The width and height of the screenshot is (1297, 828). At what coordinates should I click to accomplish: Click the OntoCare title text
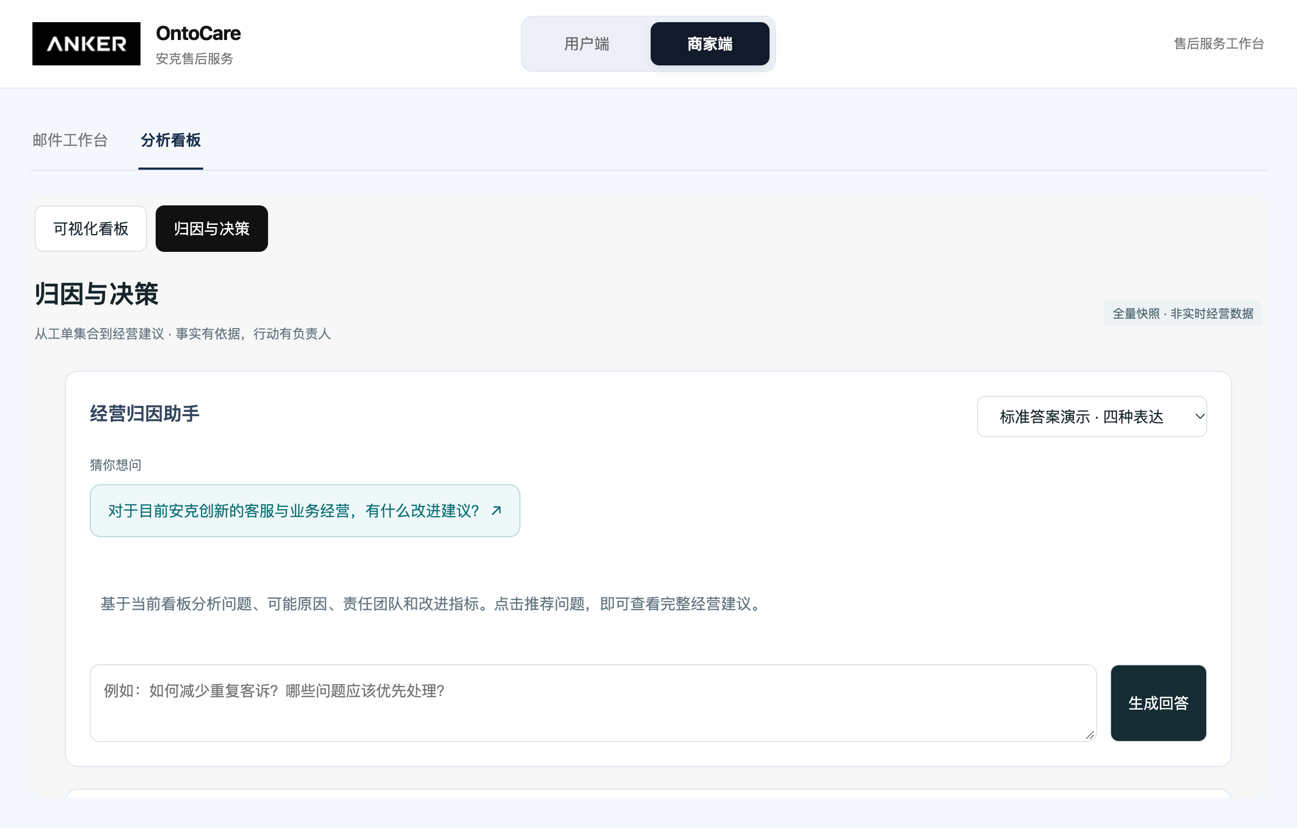pyautogui.click(x=198, y=33)
